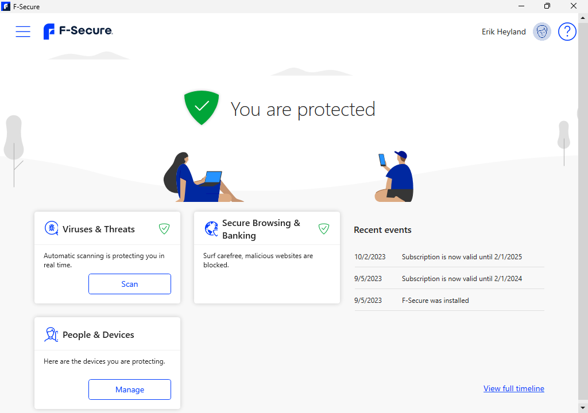The image size is (588, 413).
Task: Click the Viruses & Threats bug icon
Action: tap(52, 229)
